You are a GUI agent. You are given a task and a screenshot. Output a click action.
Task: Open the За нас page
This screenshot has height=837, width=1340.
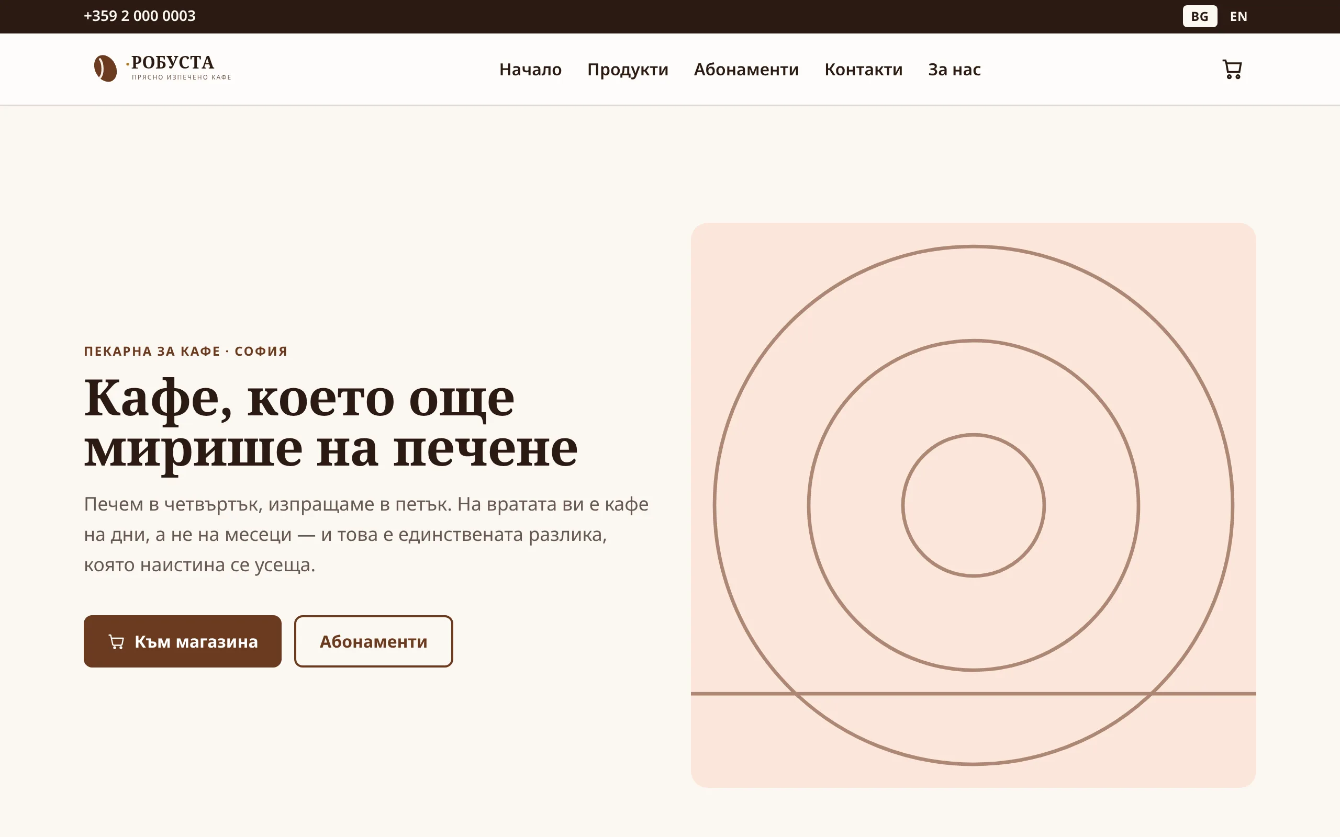(954, 69)
